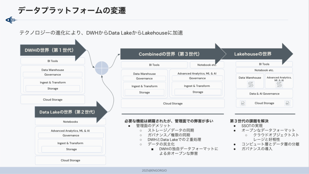
Task: Click the SSOTの実現 bullet point
Action: click(252, 126)
